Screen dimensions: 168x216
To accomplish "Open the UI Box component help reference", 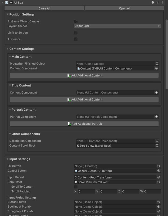I will pyautogui.click(x=153, y=2).
